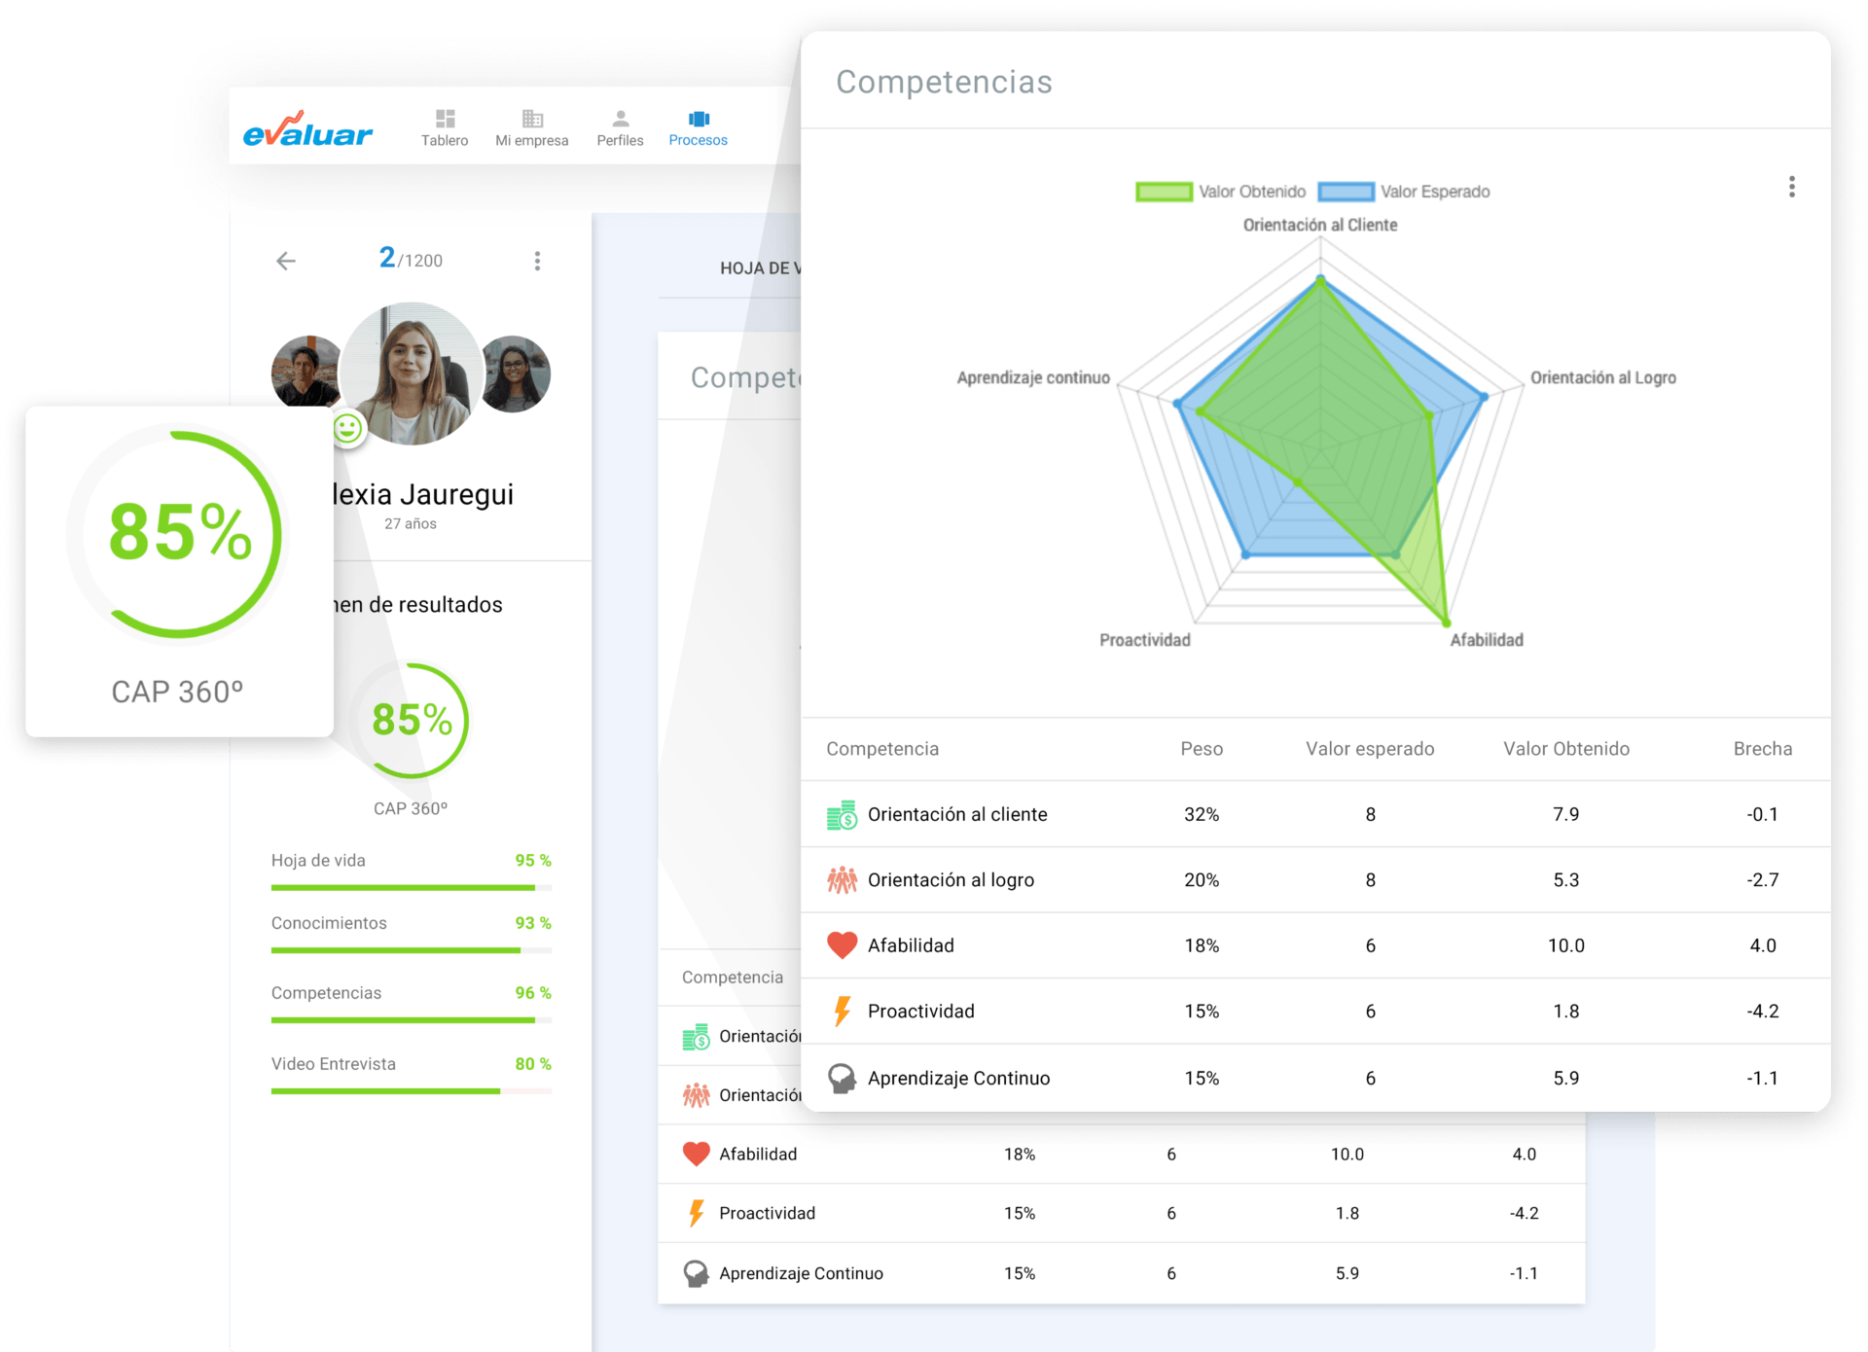Click the green smiley status badge
This screenshot has width=1868, height=1352.
347,428
